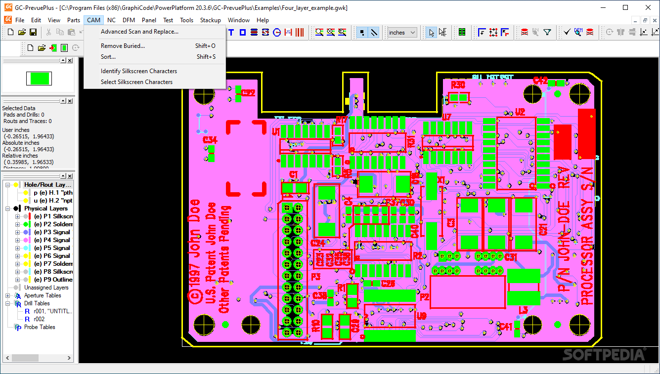660x374 pixels.
Task: Click the blue corner with F icon
Action: point(482,33)
